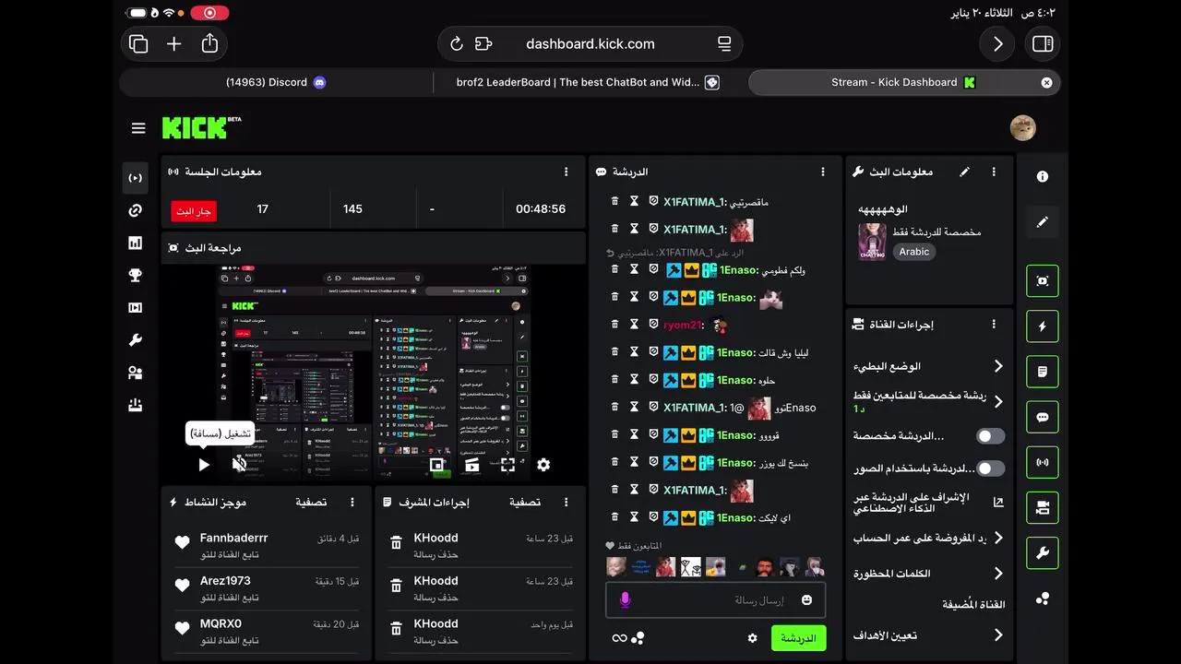Open three-dots menu of إجراءات القناة panel
Screen dimensions: 1181x664
(x=994, y=325)
